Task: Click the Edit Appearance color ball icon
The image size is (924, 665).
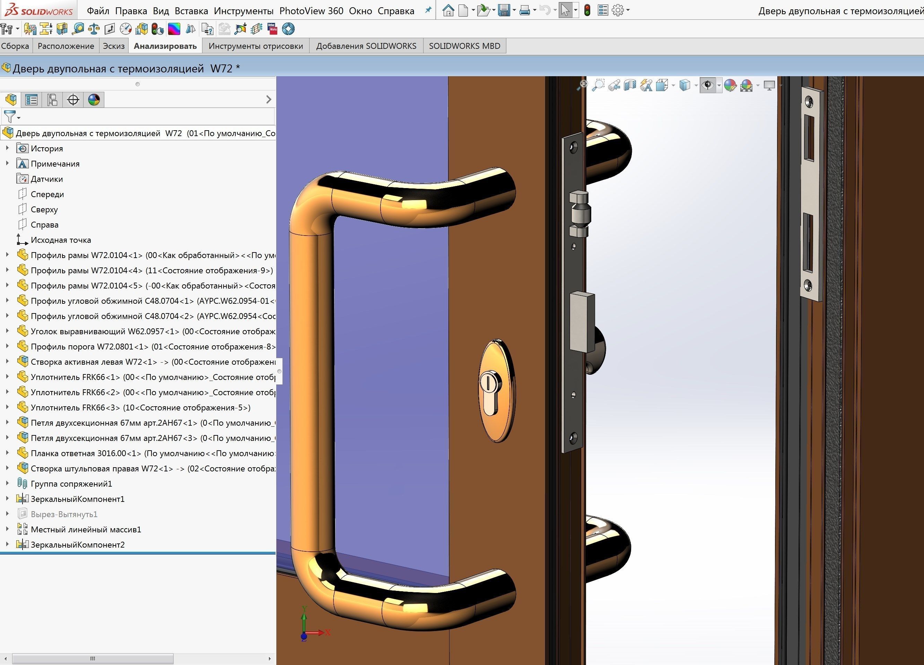Action: pyautogui.click(x=730, y=86)
